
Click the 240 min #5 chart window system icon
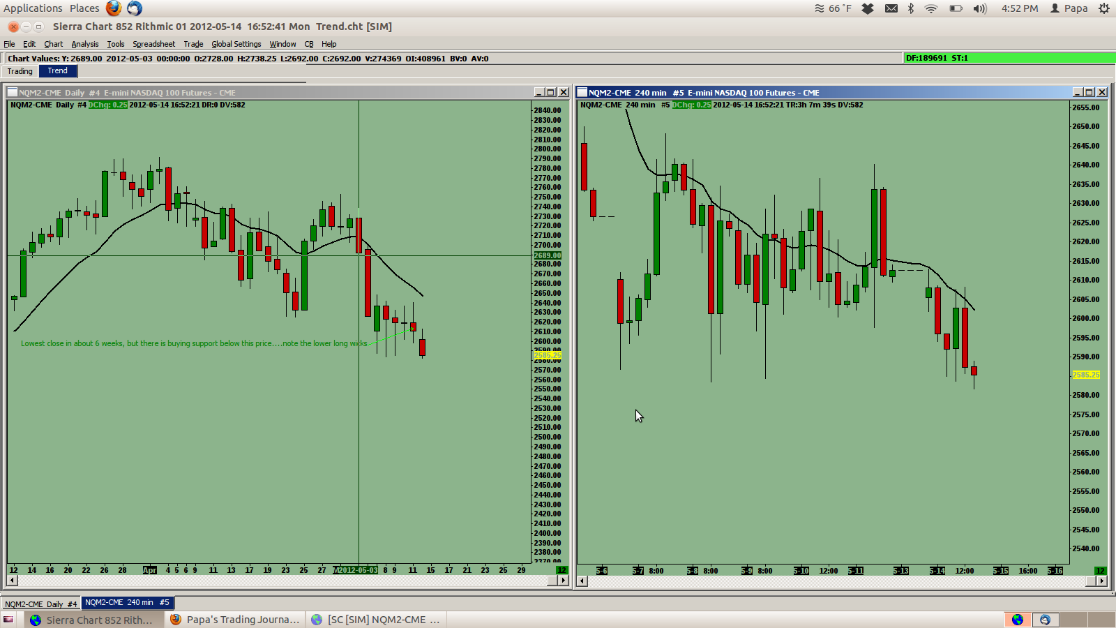coord(582,92)
